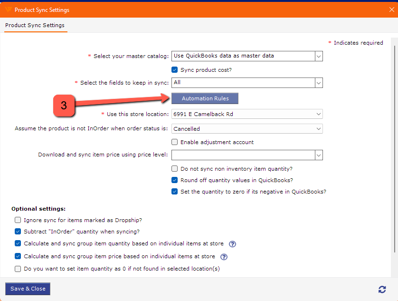The height and width of the screenshot is (301, 398).
Task: Select the Product Sync Settings tab
Action: click(35, 25)
